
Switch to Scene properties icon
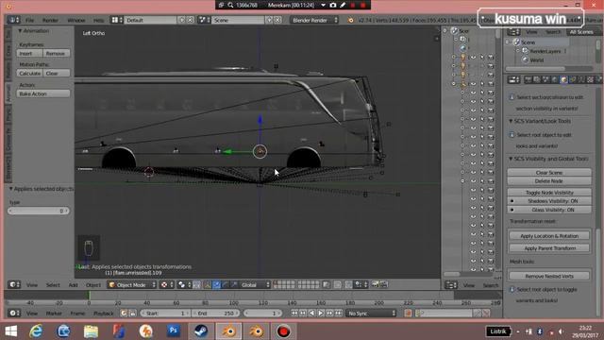click(x=545, y=79)
